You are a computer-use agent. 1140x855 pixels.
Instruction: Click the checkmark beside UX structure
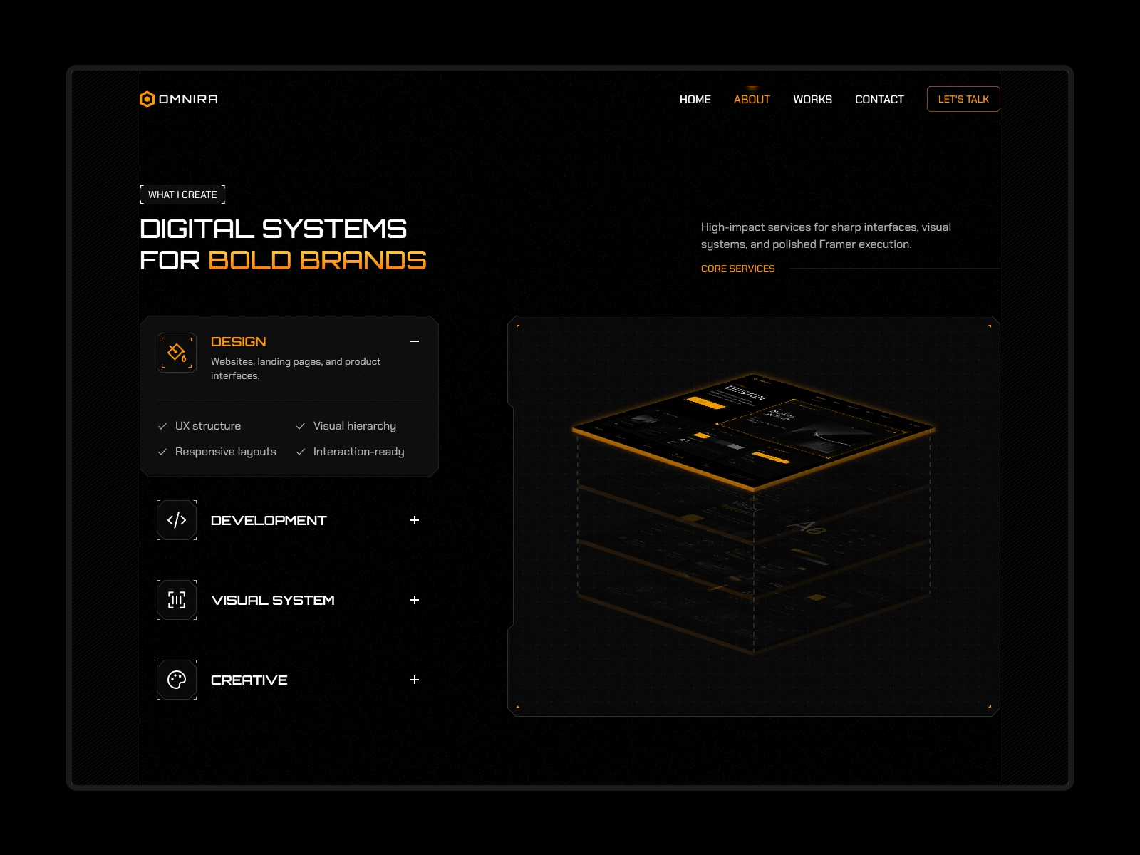(x=162, y=426)
